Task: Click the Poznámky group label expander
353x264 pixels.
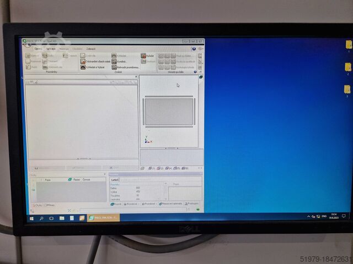Action: click(x=52, y=71)
